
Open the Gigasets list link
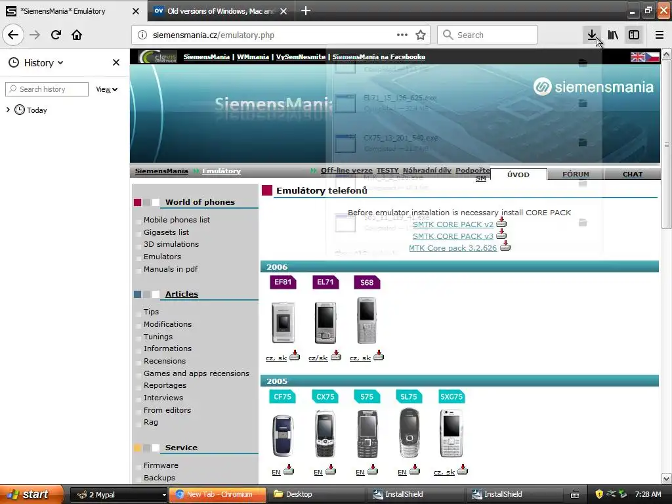[166, 232]
